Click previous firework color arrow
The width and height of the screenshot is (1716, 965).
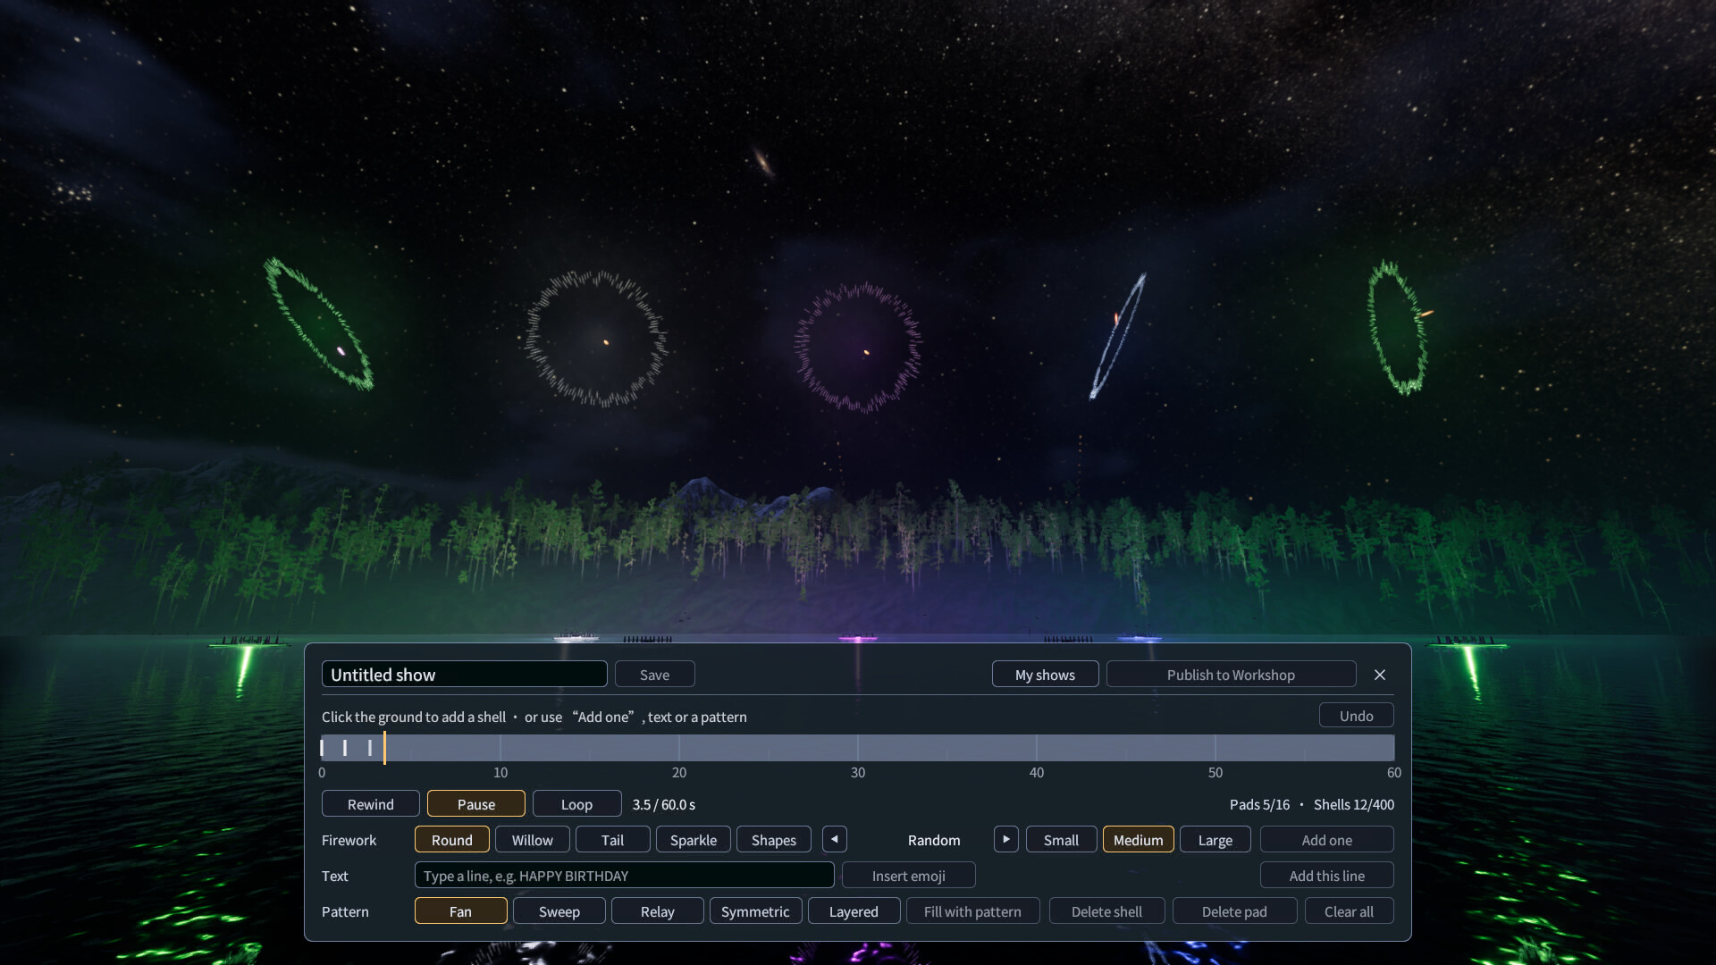835,839
